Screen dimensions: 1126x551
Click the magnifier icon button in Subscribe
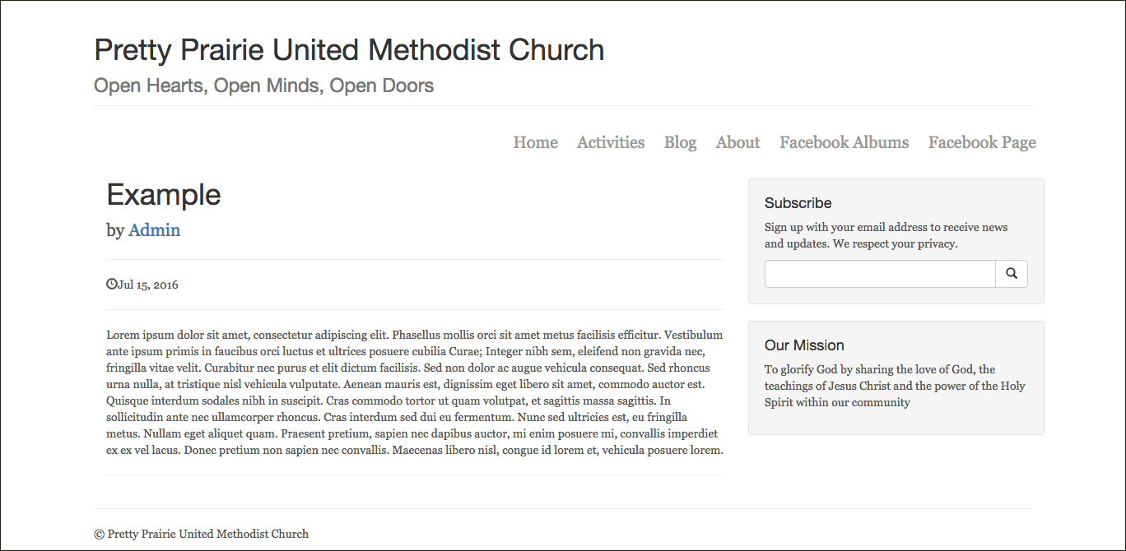coord(1012,274)
